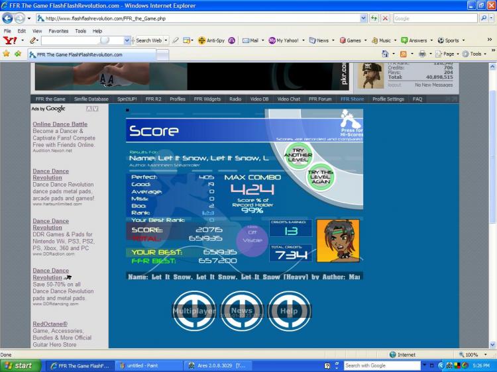497x372 pixels.
Task: Click Try This Level Again button
Action: 321,177
